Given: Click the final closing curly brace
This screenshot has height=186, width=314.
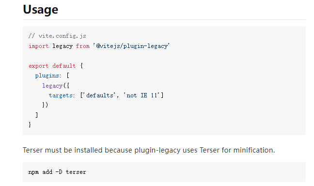Looking at the screenshot, I should pyautogui.click(x=30, y=125).
